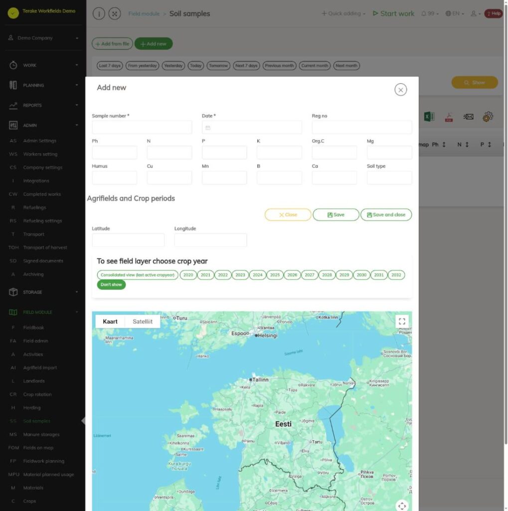
Task: Click the Terake Workfields logo icon
Action: click(x=13, y=12)
